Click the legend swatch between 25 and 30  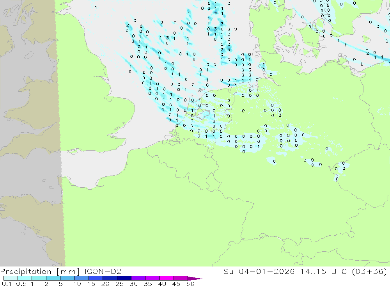tap(124, 278)
